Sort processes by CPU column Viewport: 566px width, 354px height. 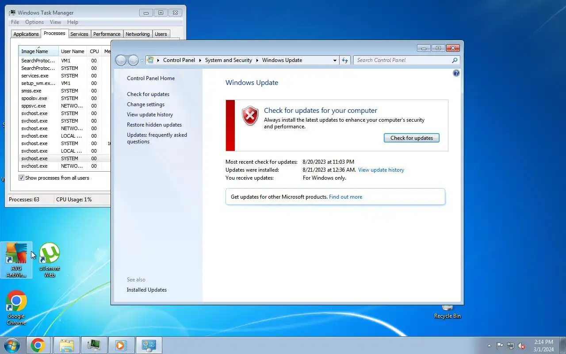[94, 51]
